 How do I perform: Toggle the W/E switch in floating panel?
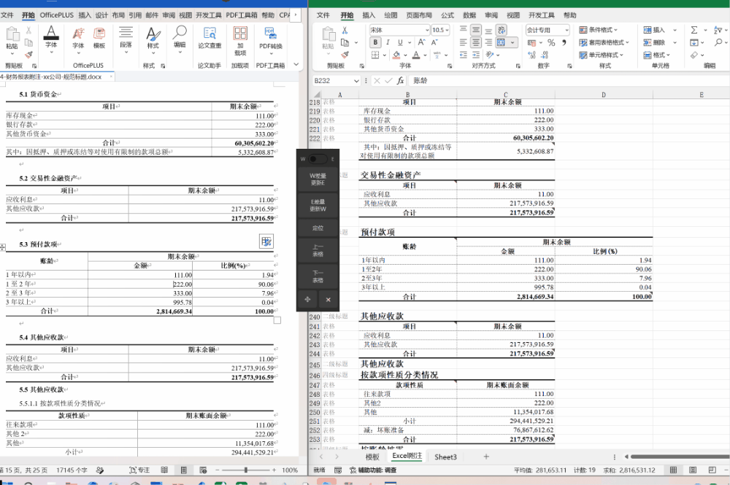coord(318,159)
